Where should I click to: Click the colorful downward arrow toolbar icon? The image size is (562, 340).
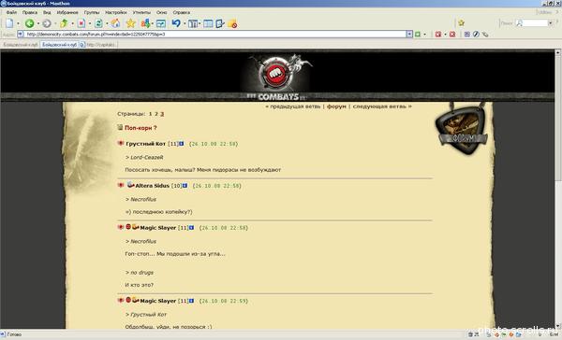[145, 23]
